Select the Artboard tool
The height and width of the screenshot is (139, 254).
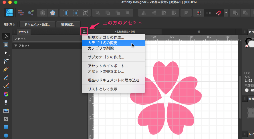(6, 44)
